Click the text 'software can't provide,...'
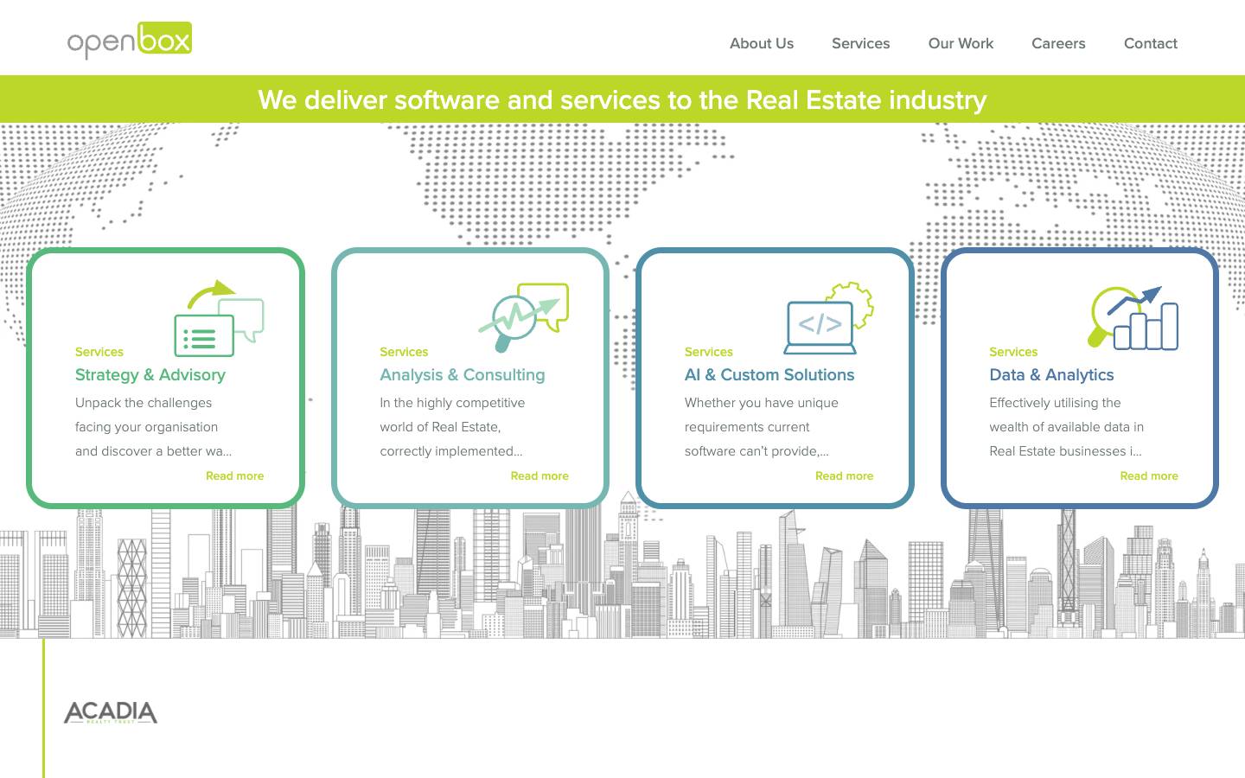Viewport: 1245px width, 778px height. [x=757, y=451]
